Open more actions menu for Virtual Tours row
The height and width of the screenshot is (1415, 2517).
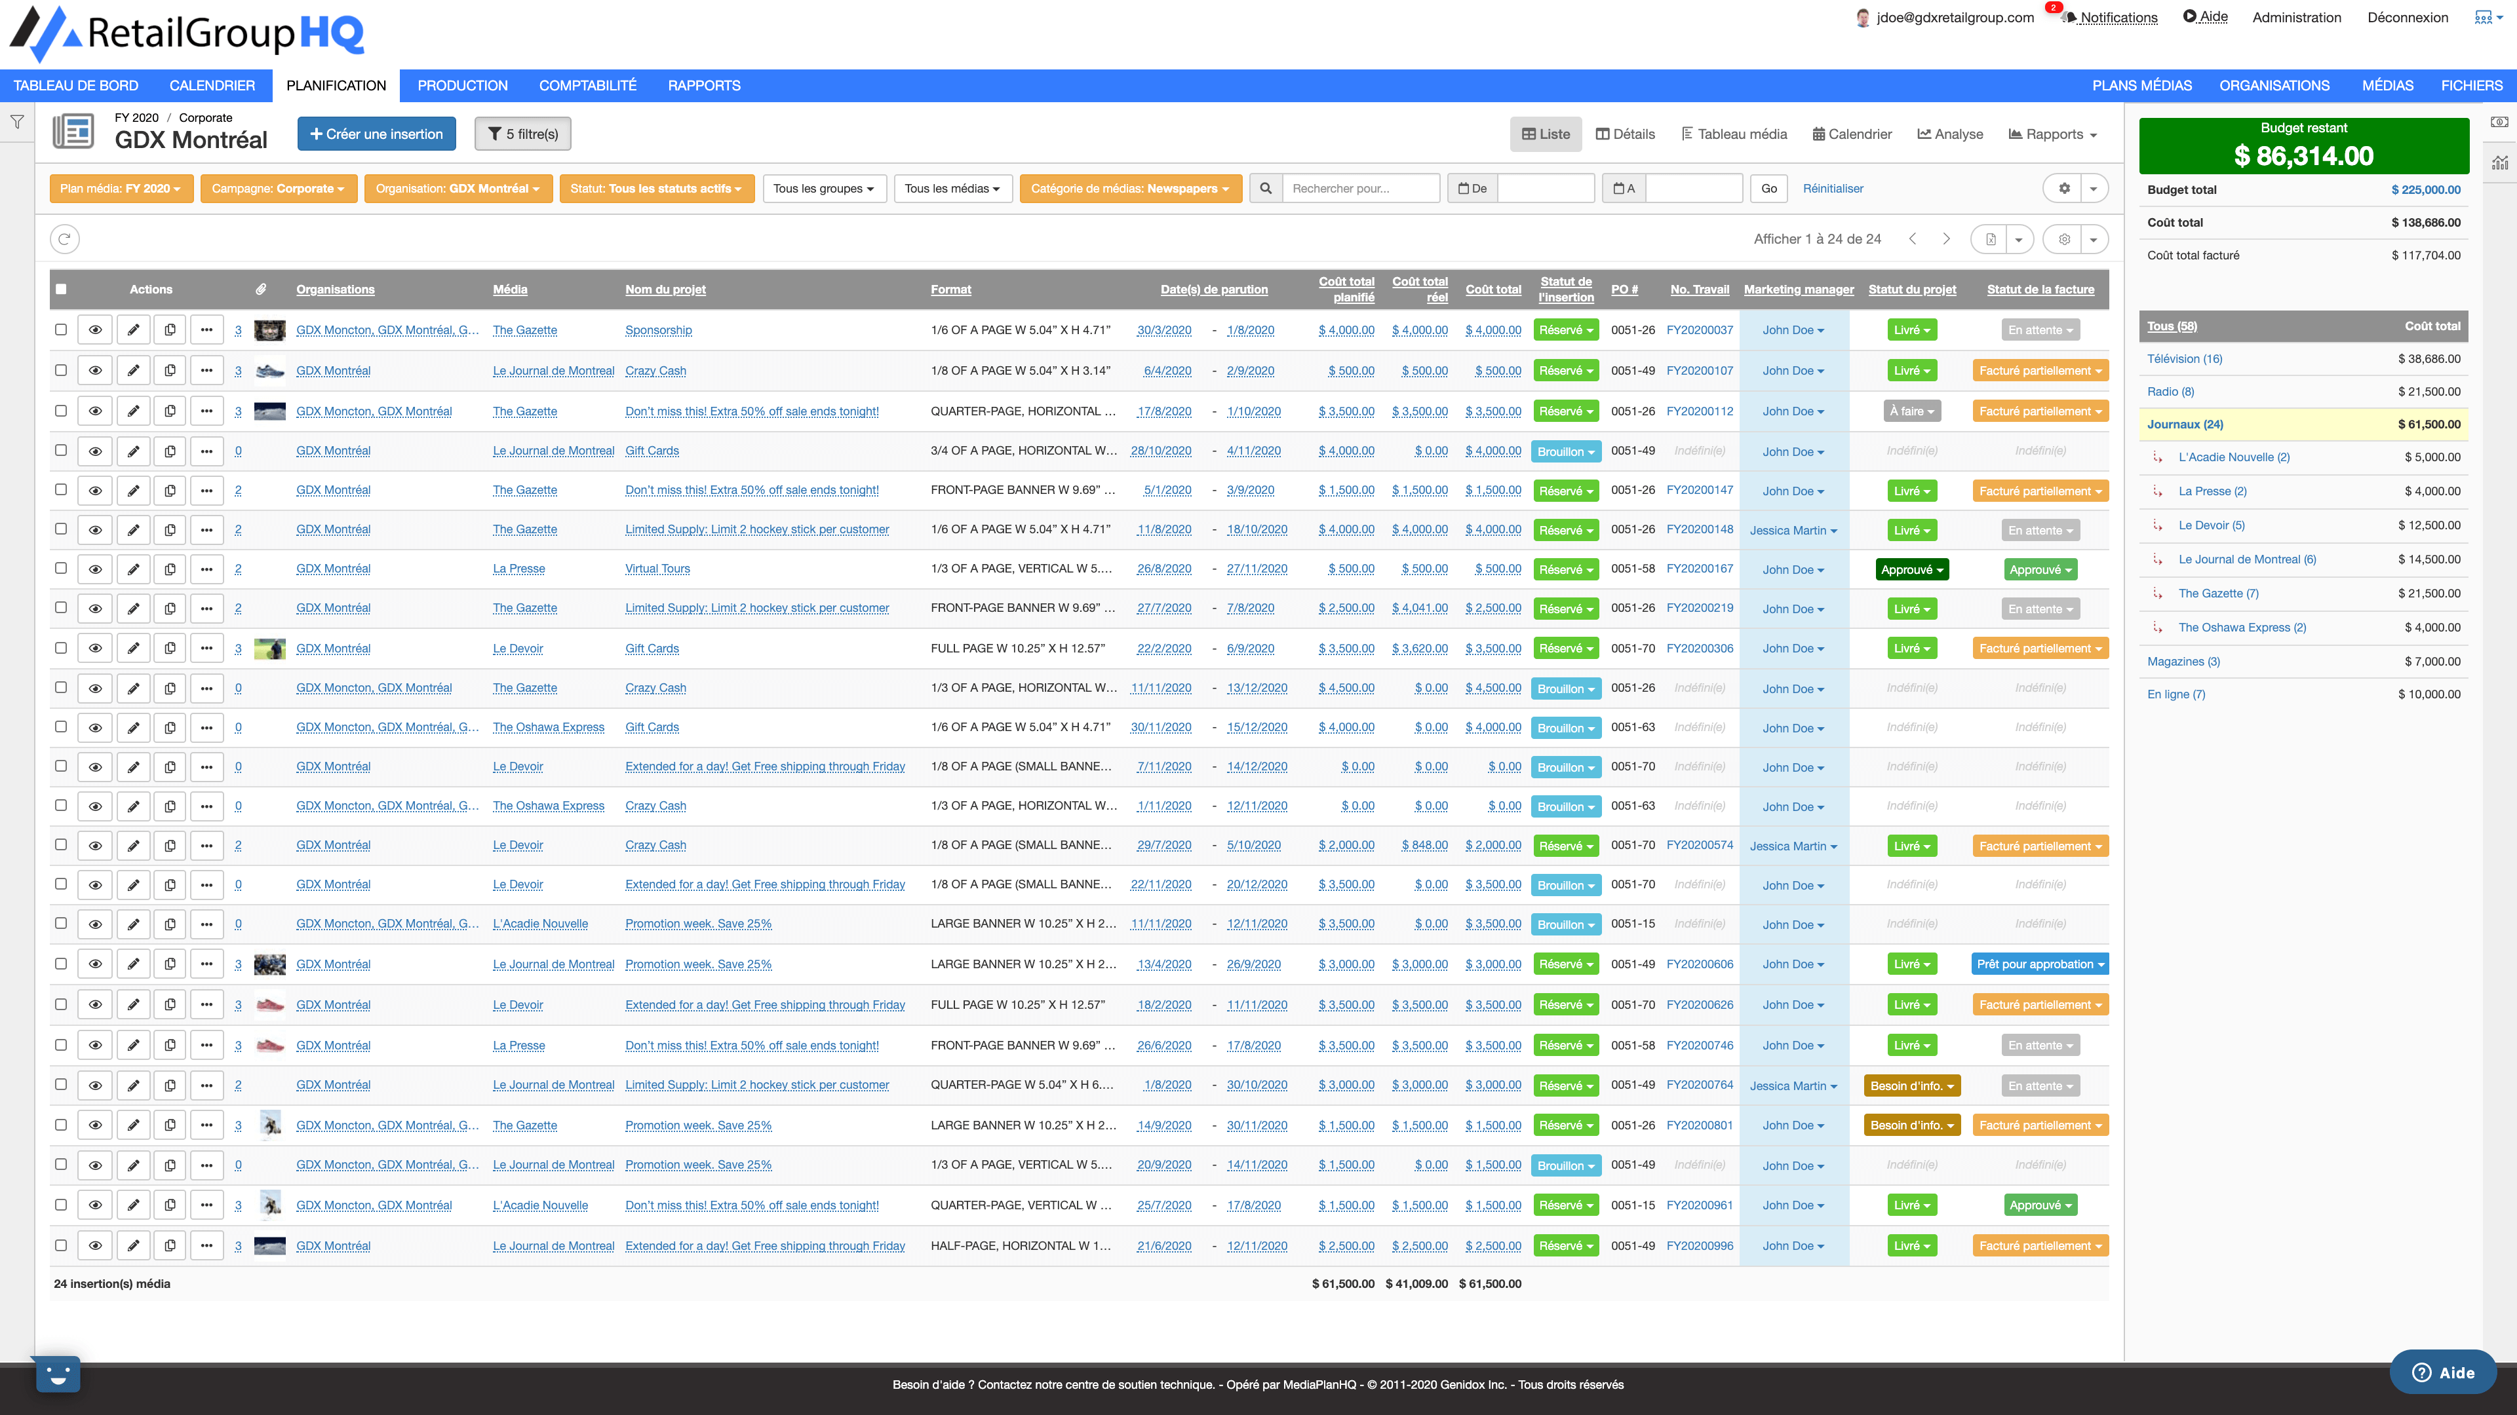pyautogui.click(x=206, y=569)
